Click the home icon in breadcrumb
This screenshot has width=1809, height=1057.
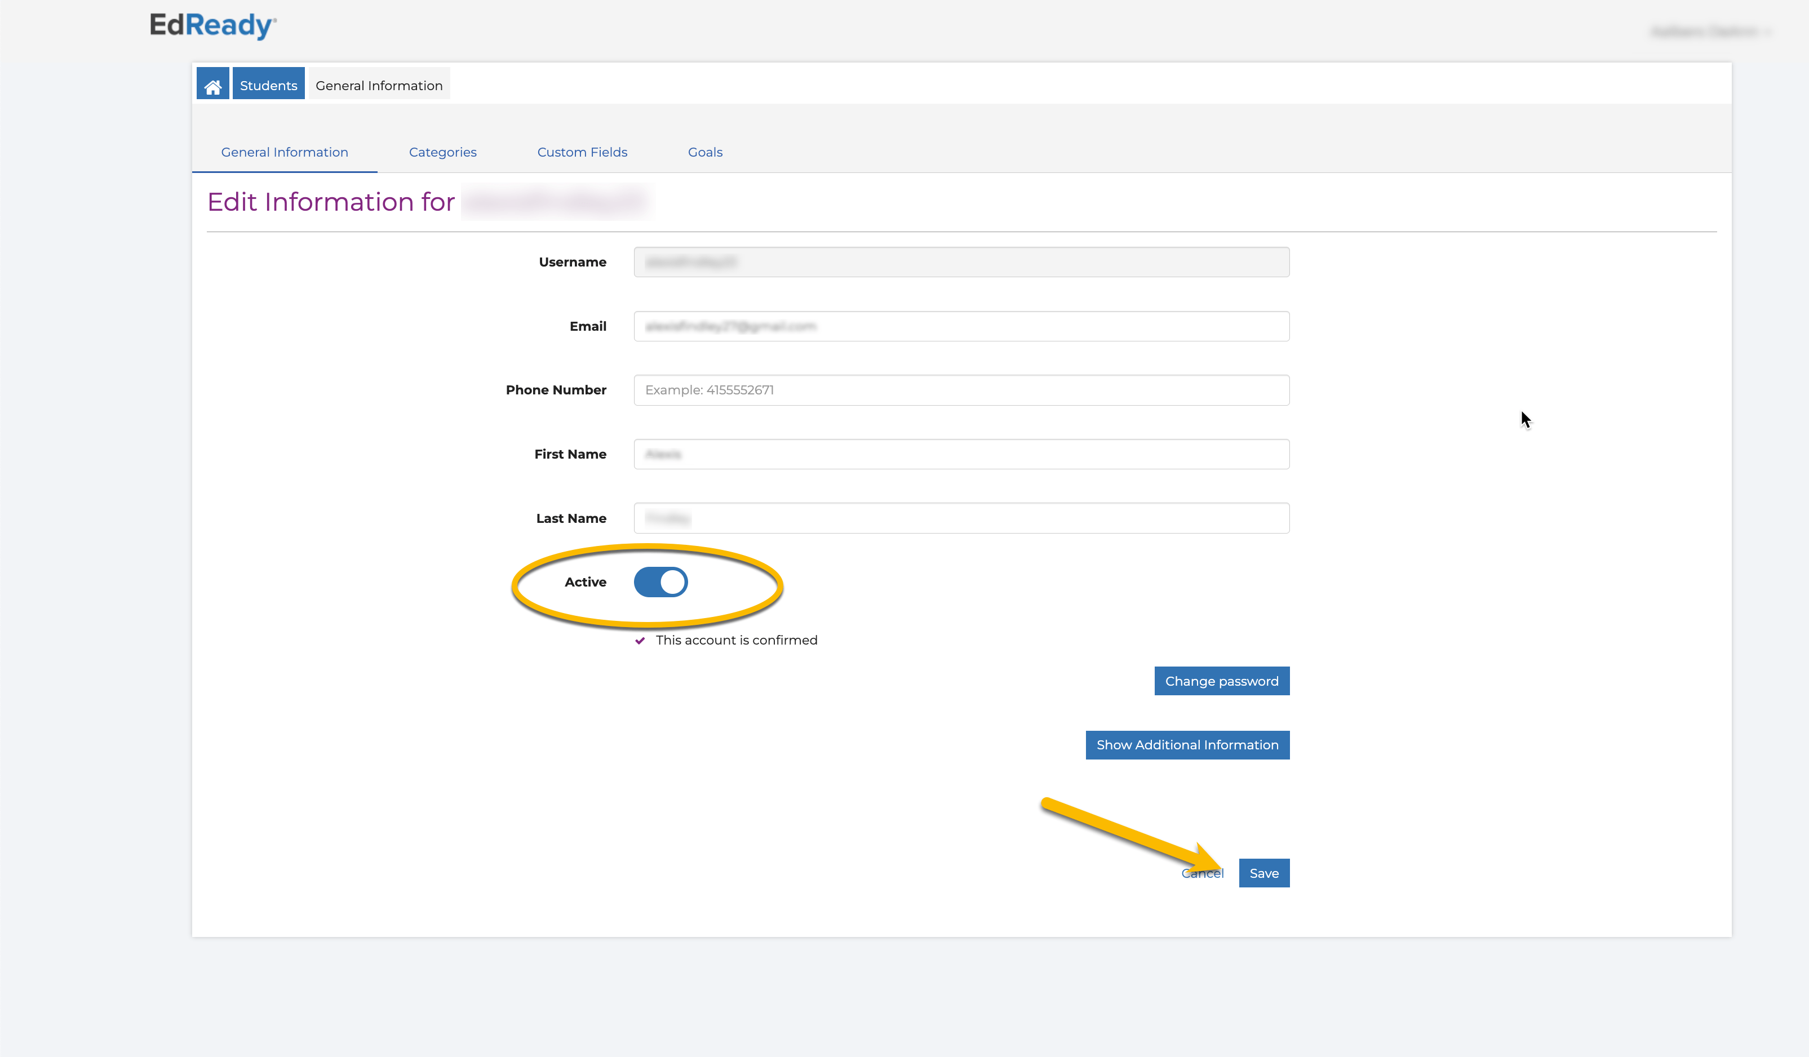pos(212,86)
